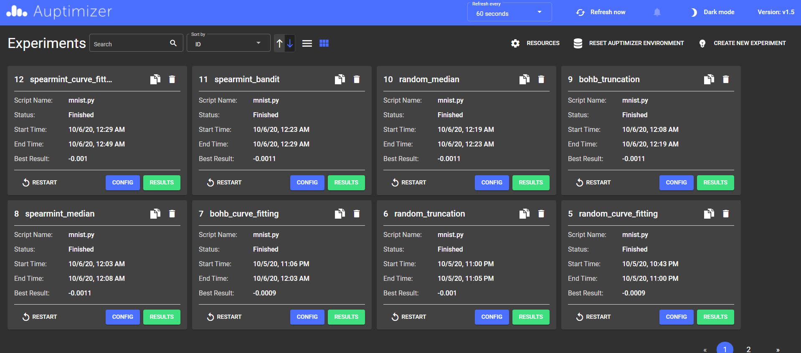Viewport: 801px width, 353px height.
Task: Copy the spearmint_curve_fitt experiment 12
Action: pyautogui.click(x=155, y=79)
